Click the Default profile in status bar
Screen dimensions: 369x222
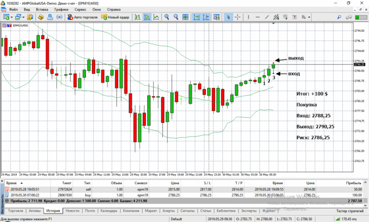click(176, 219)
